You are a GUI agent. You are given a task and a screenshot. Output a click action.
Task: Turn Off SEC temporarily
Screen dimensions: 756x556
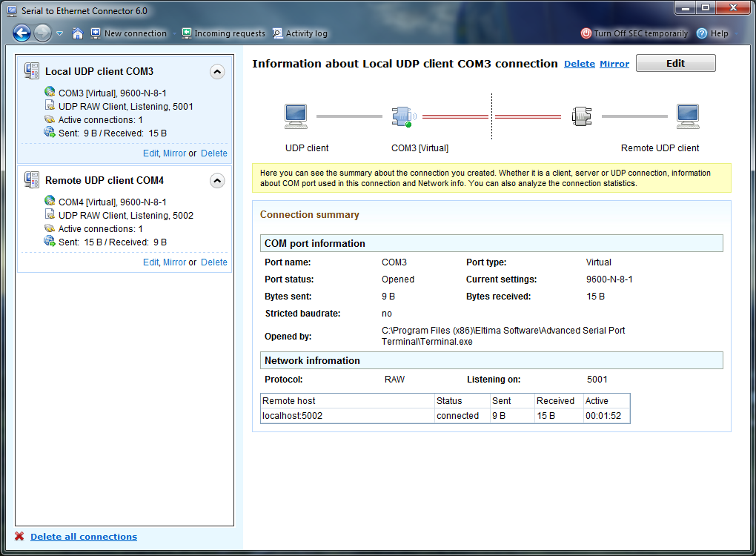point(634,33)
